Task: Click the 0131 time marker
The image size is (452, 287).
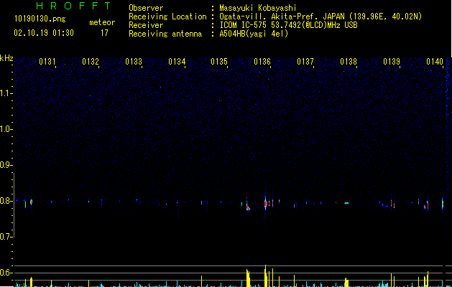Action: click(x=47, y=62)
